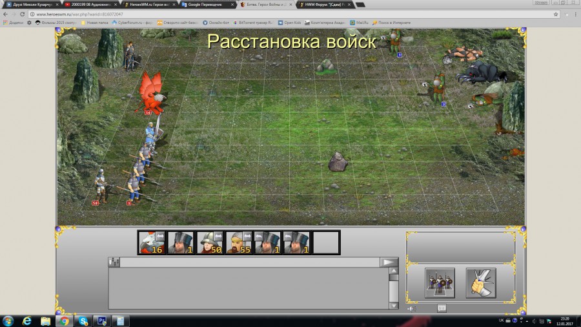The image size is (581, 327).
Task: Show hidden system tray icons arrow
Action: (x=527, y=321)
